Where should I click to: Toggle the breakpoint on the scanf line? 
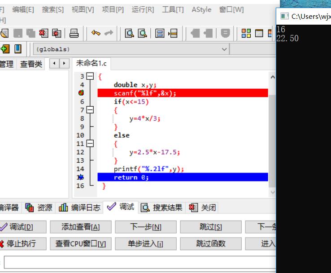[81, 93]
